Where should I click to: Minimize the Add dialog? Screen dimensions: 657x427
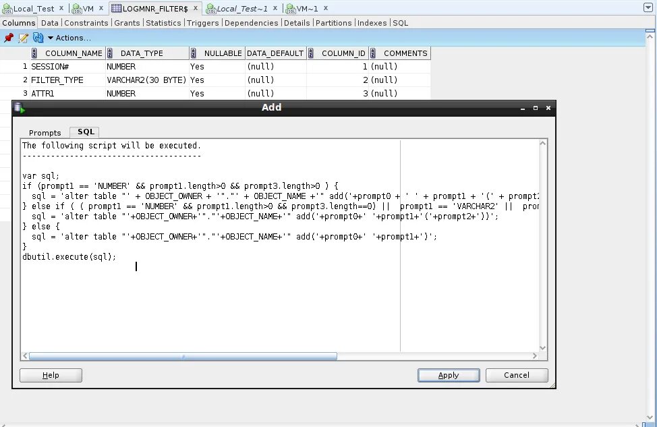(523, 108)
